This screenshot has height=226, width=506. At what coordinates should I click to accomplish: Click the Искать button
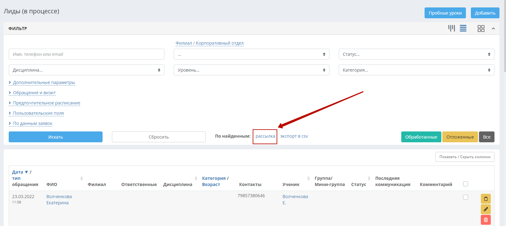(56, 137)
